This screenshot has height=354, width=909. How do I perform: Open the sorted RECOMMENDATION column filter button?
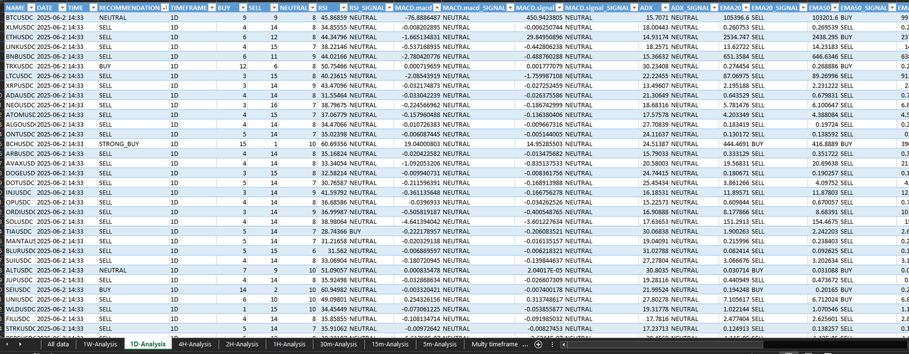(x=165, y=8)
